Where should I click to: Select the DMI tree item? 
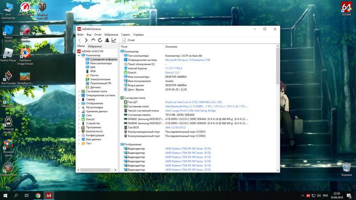(x=90, y=68)
